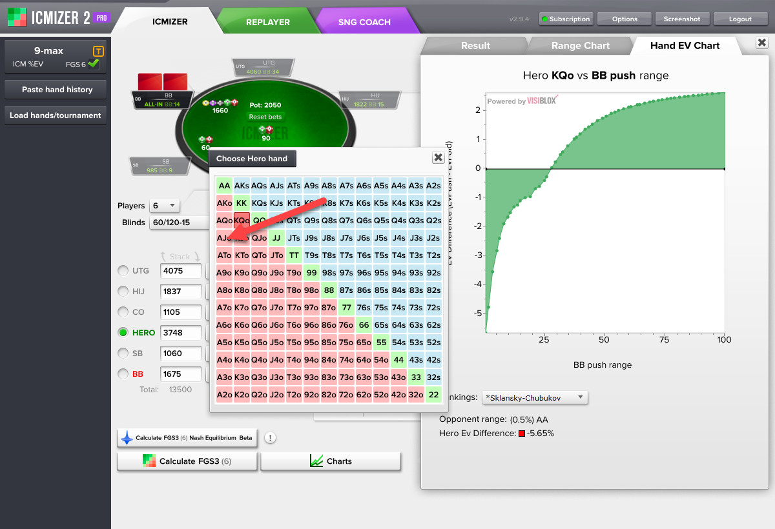Toggle the FGS 6 green checkmark
This screenshot has width=775, height=529.
coord(94,64)
